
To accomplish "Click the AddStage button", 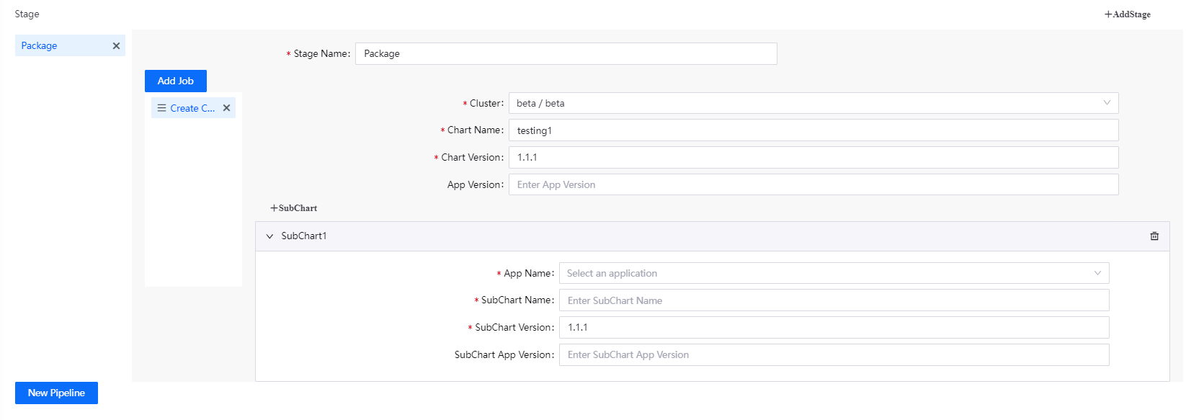I will tap(1128, 14).
